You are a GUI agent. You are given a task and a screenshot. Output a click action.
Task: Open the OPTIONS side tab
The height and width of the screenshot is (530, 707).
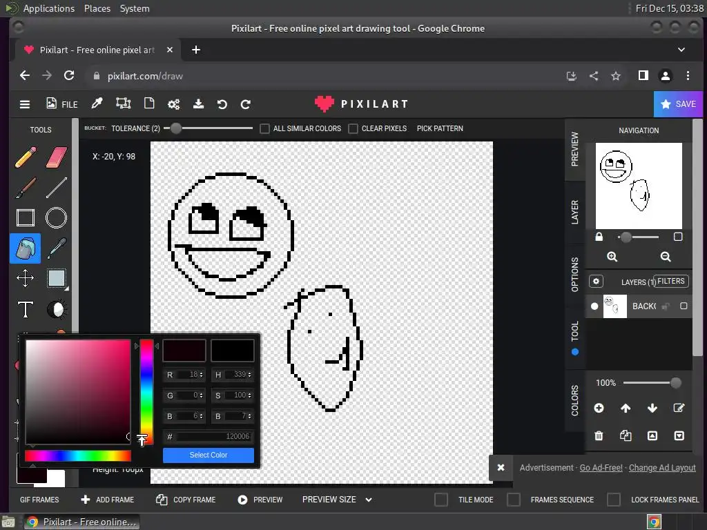tap(575, 275)
